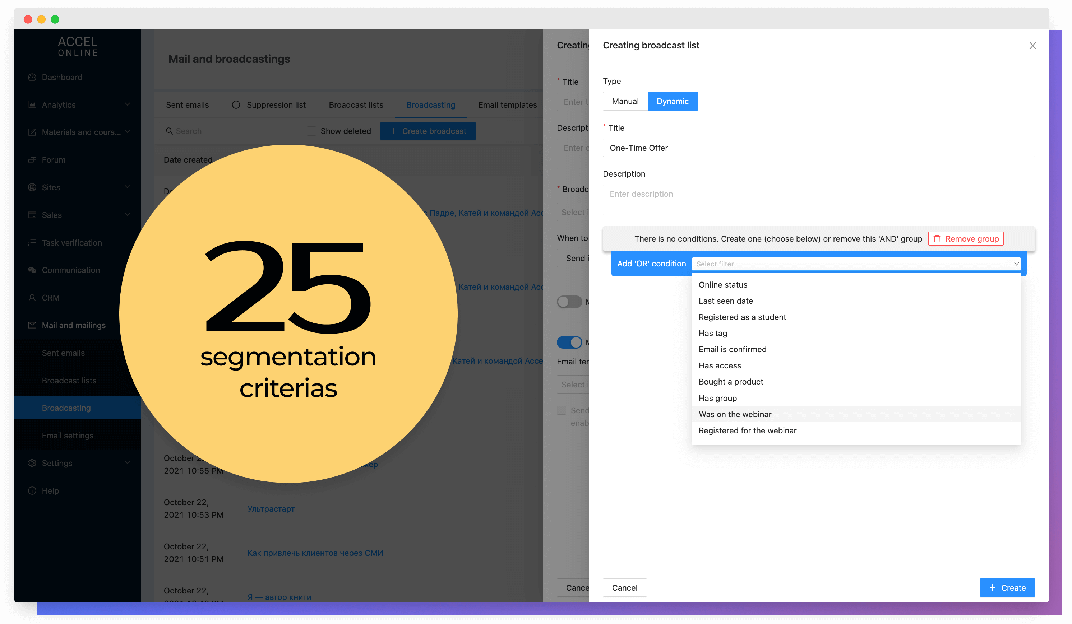This screenshot has width=1072, height=624.
Task: Click the Create broadcast button
Action: [428, 131]
